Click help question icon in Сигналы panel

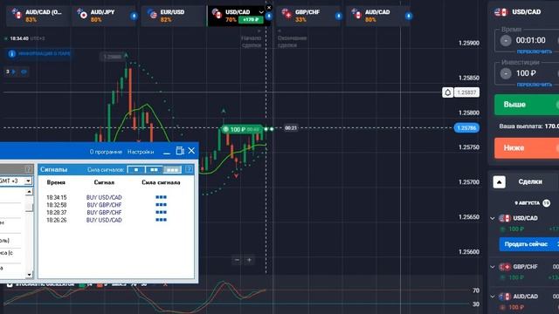pyautogui.click(x=190, y=169)
